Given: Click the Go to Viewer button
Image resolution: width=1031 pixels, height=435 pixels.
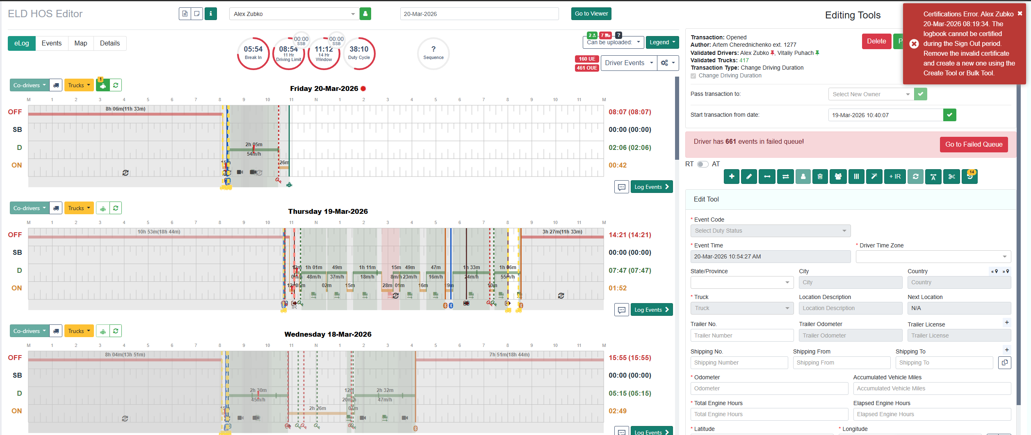Looking at the screenshot, I should coord(591,14).
